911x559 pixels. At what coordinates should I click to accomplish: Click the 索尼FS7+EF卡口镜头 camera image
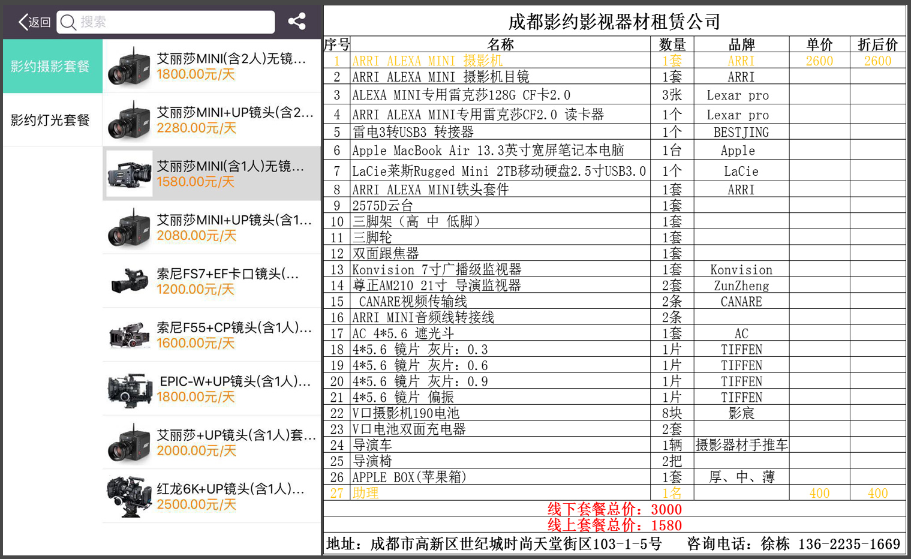point(129,281)
